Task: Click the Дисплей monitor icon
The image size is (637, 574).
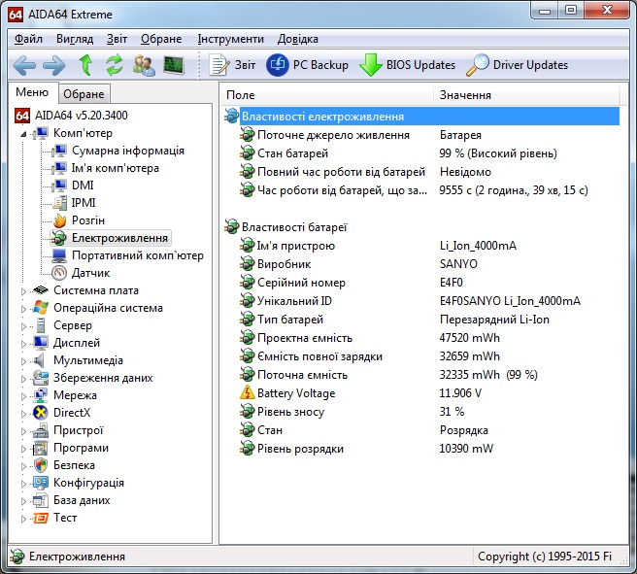Action: (41, 343)
